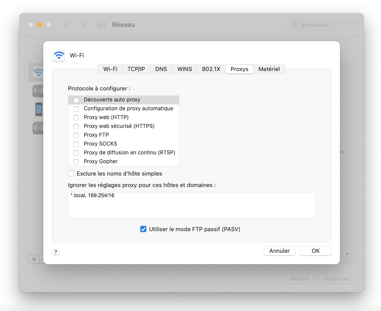Click the forward arrow in the Réseau toolbar

click(x=83, y=25)
